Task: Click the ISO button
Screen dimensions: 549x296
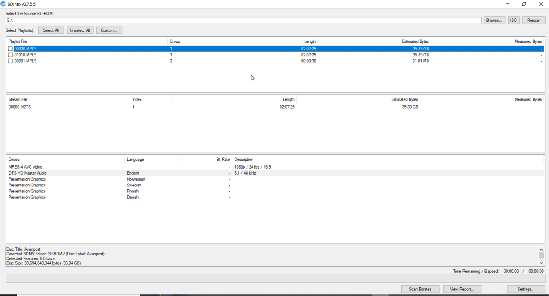Action: point(513,20)
